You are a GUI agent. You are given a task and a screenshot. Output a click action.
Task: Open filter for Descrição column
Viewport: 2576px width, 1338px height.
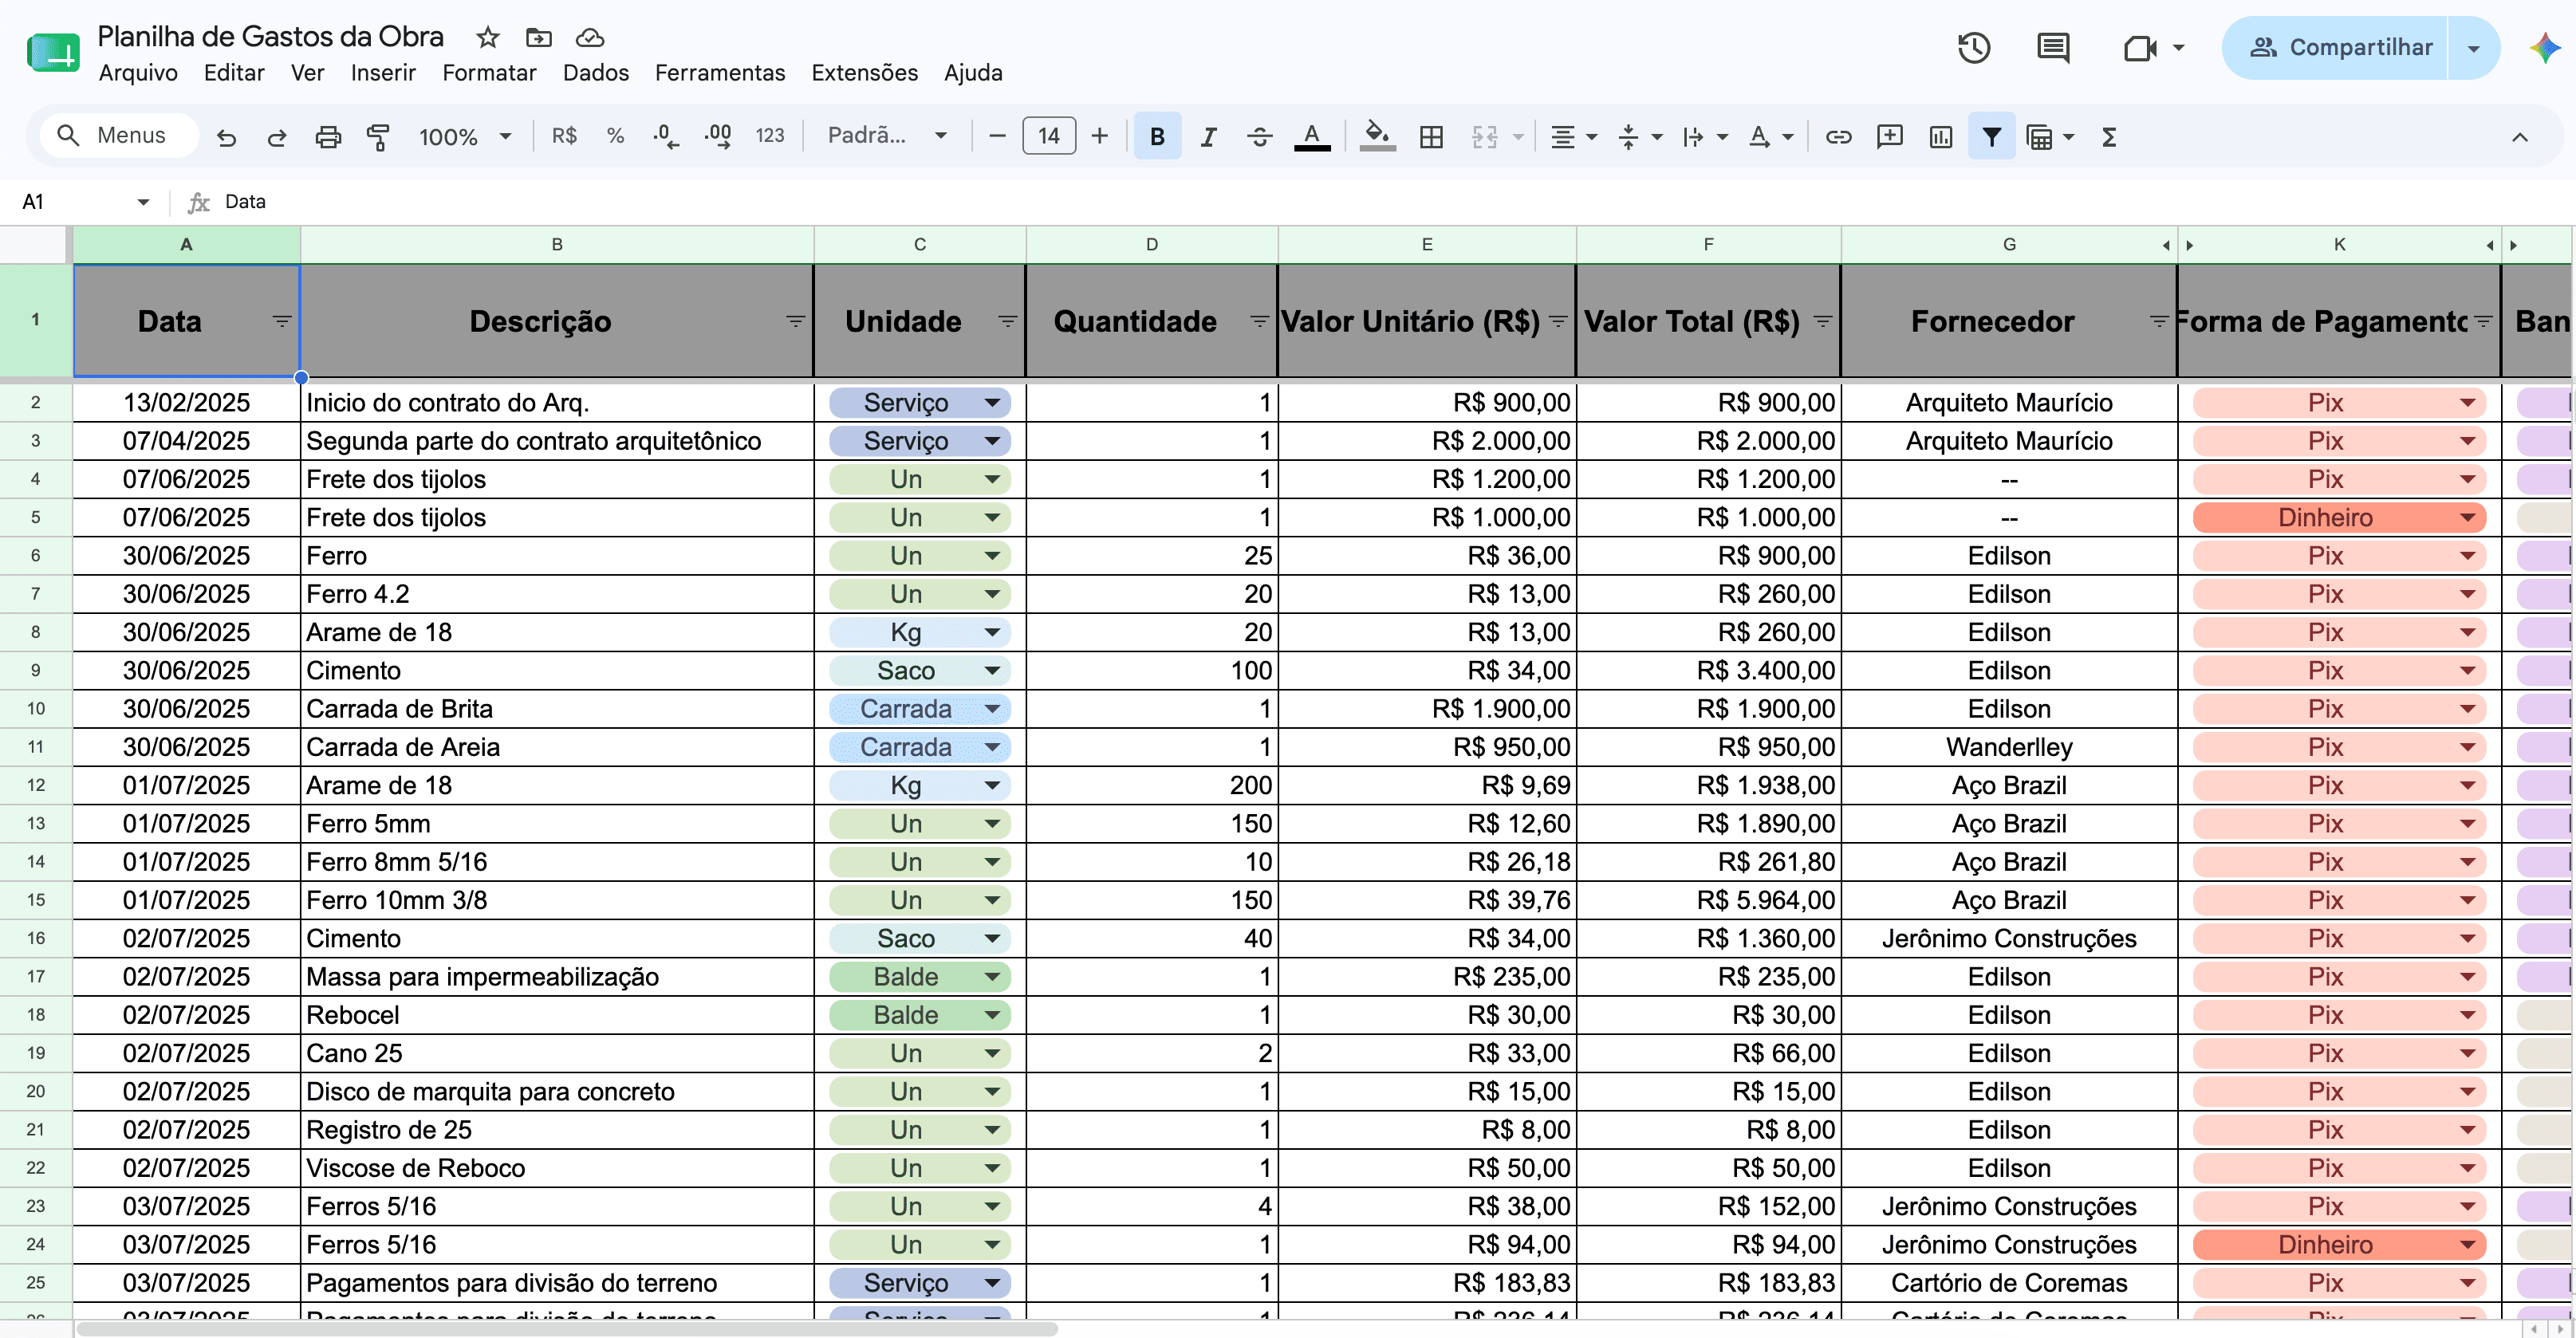click(795, 321)
